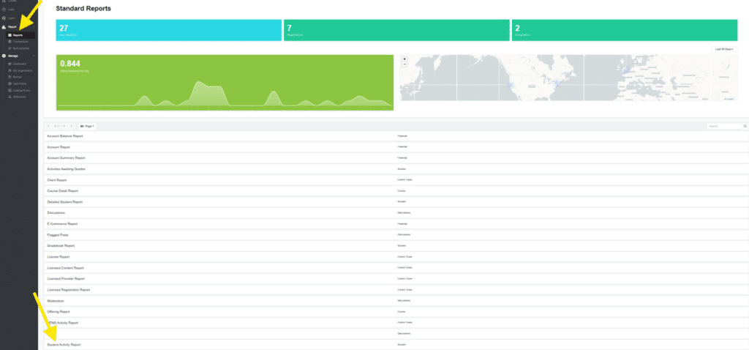Open Activities Awaiting Grades report
The image size is (749, 350).
(396, 169)
